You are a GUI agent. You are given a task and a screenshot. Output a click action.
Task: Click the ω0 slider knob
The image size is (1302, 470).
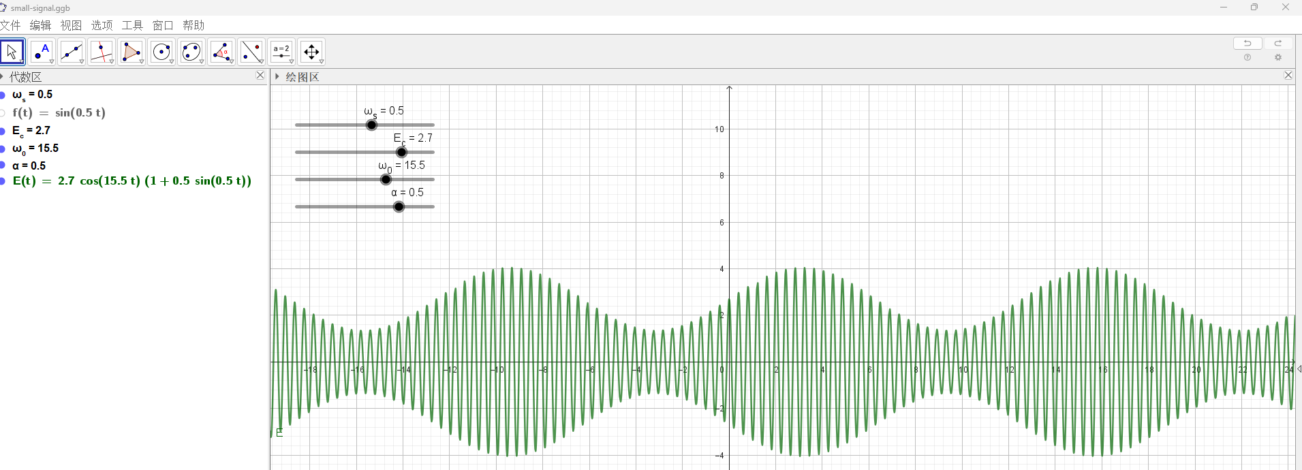click(386, 179)
